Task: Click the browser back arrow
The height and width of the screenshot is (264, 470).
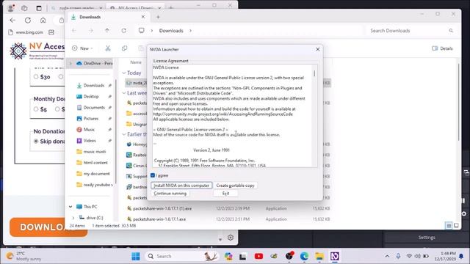Action: click(12, 20)
